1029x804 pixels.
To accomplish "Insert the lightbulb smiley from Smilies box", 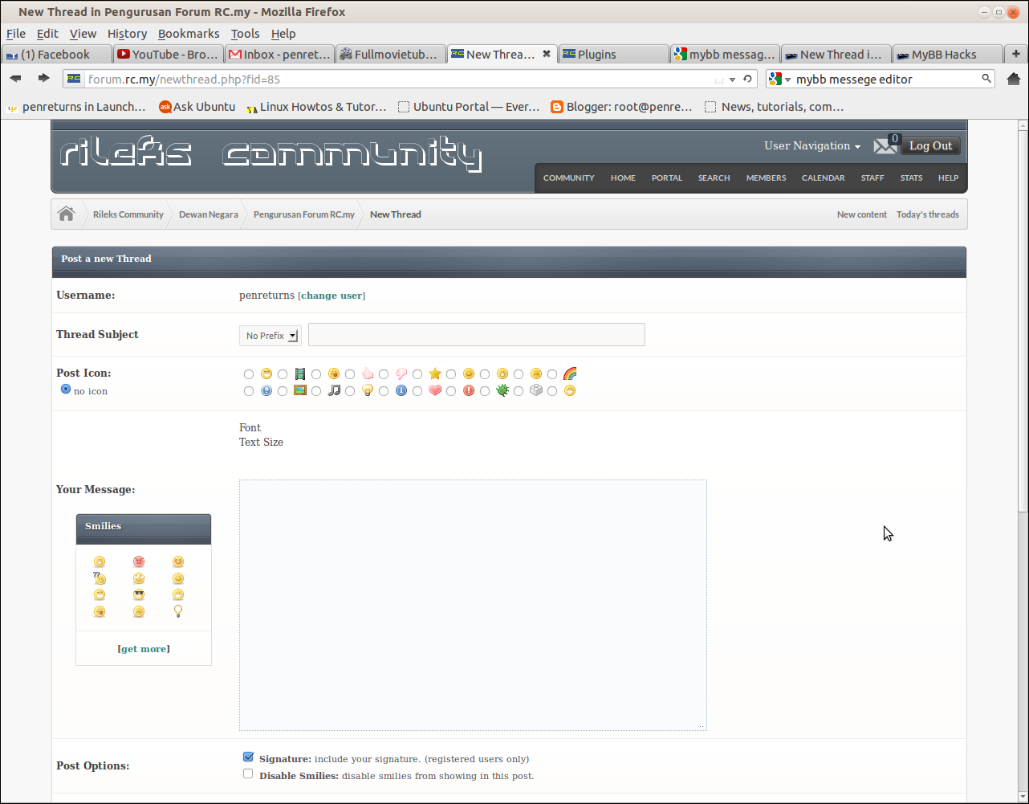I will coord(178,612).
